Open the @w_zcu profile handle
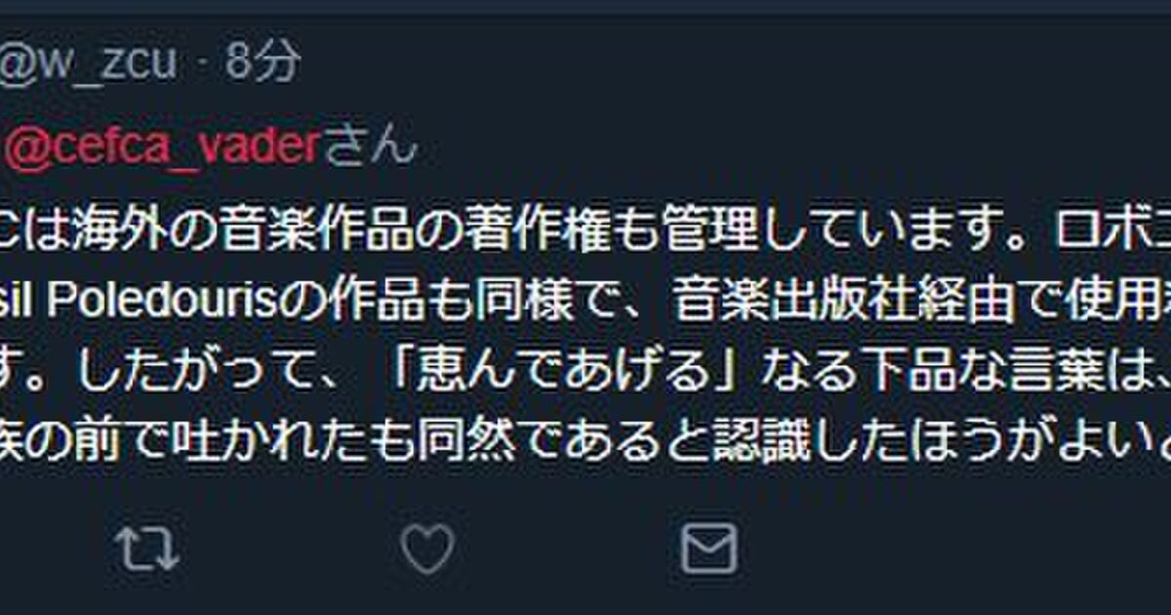Screen dimensions: 1171x615 click(90, 62)
